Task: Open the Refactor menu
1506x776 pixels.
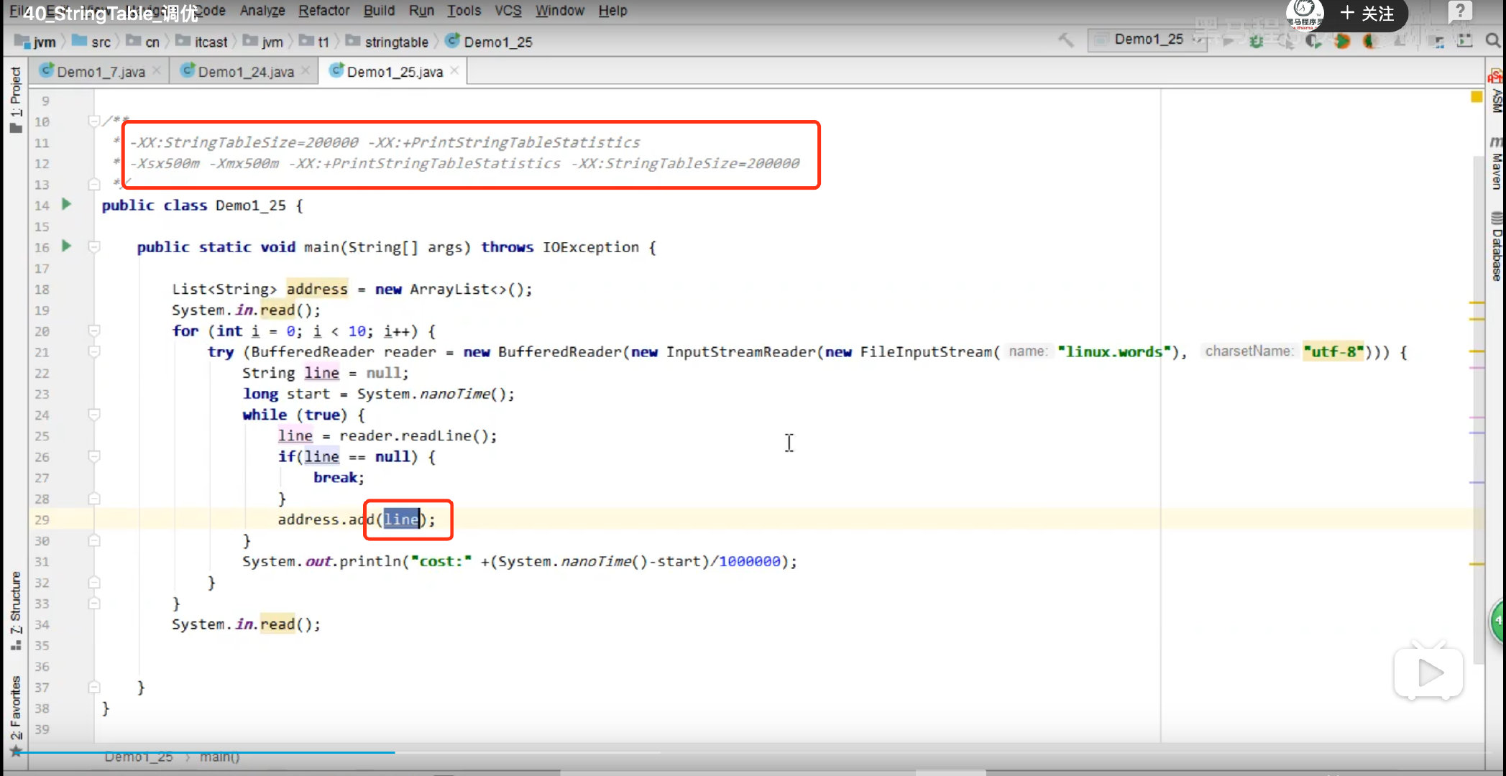Action: [323, 11]
